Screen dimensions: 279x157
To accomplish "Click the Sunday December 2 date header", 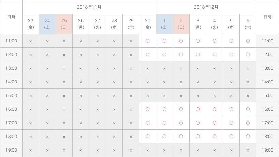I will 181,24.
